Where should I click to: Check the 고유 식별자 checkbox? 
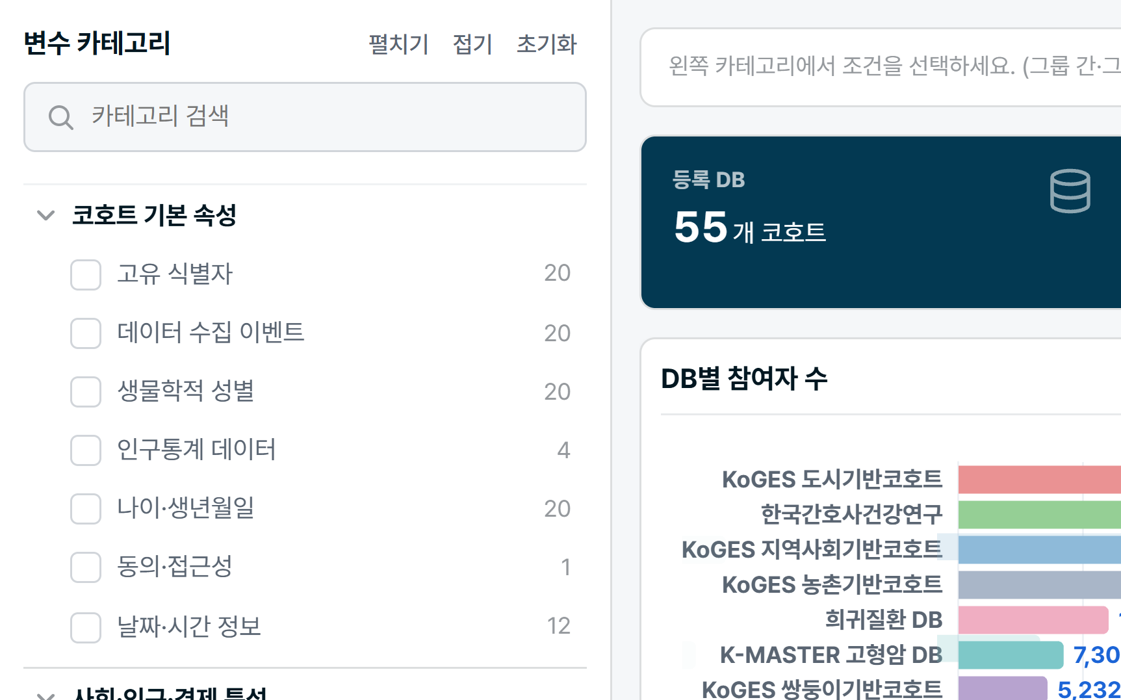click(x=86, y=274)
